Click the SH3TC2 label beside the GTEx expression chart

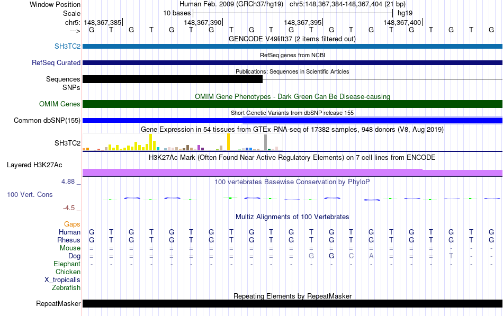click(67, 143)
